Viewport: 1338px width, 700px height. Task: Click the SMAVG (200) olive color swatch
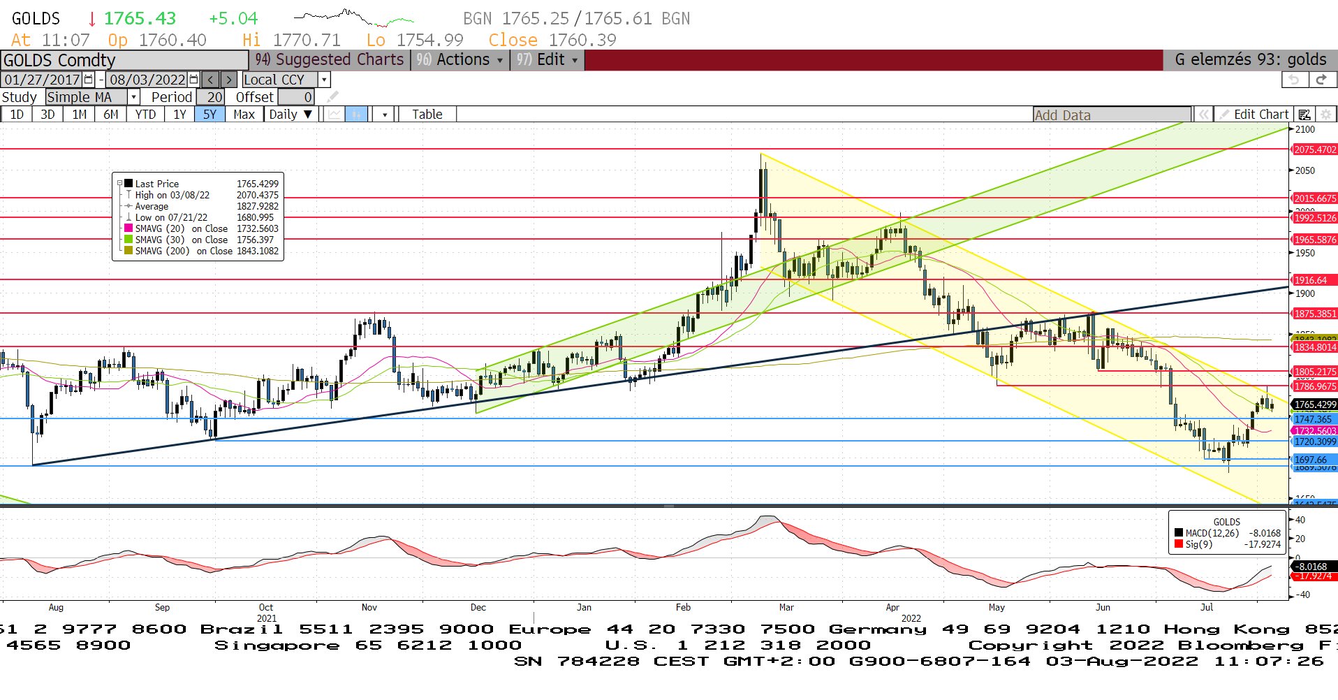click(x=128, y=251)
